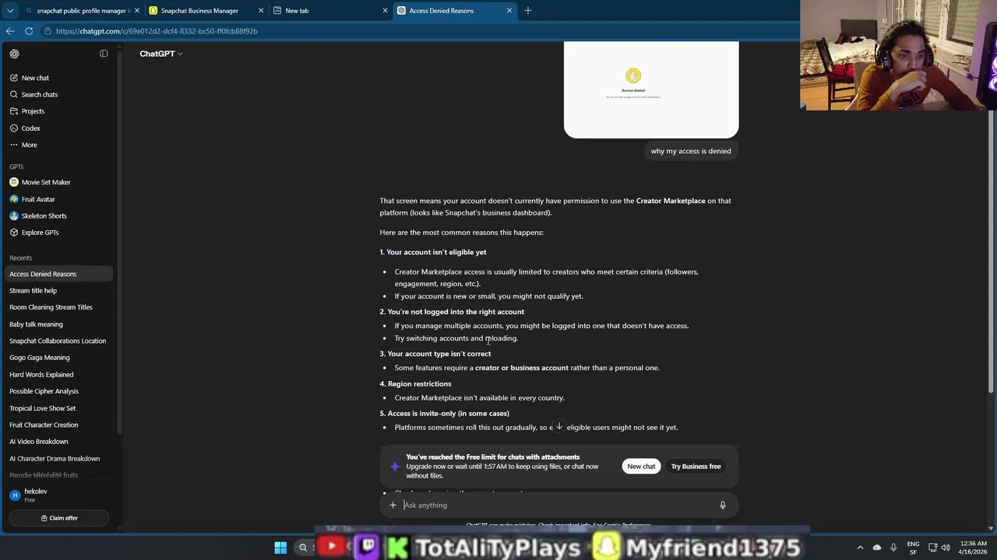Click the scroll-to-bottom arrow button
This screenshot has height=560, width=997.
(x=559, y=426)
